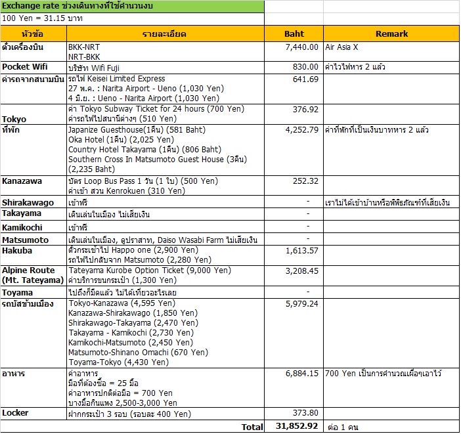
Task: Select the 'Toyama' row label
Action: pos(33,292)
